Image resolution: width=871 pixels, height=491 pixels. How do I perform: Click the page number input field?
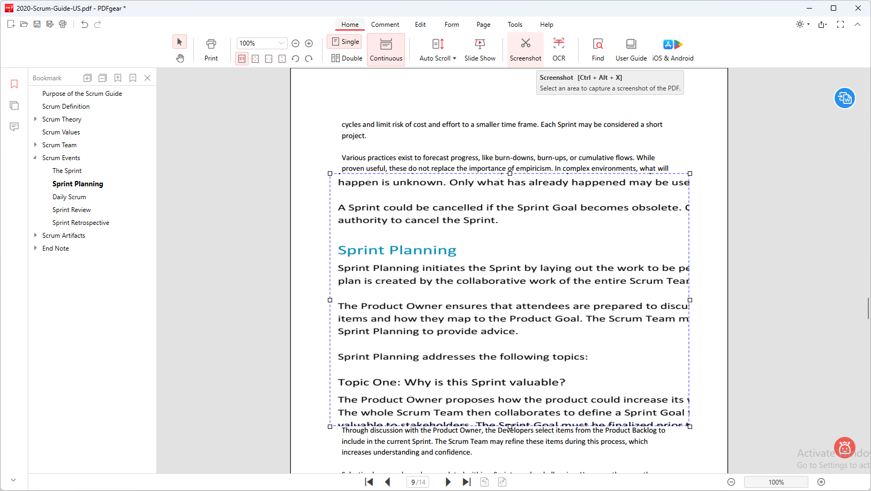coord(418,481)
